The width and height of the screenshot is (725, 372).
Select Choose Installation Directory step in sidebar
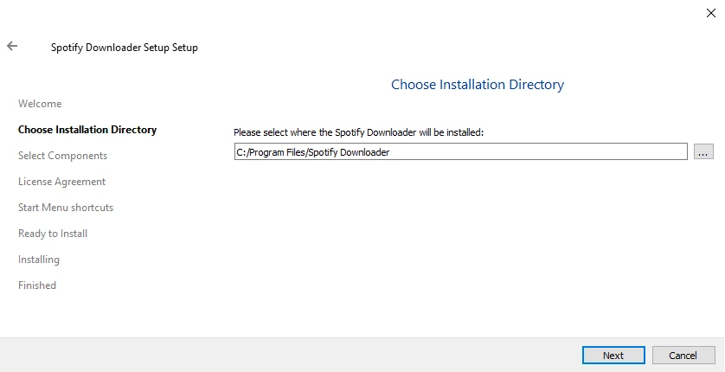click(87, 130)
